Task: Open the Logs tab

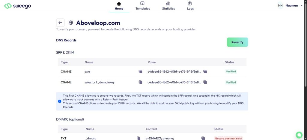Action: tap(190, 6)
